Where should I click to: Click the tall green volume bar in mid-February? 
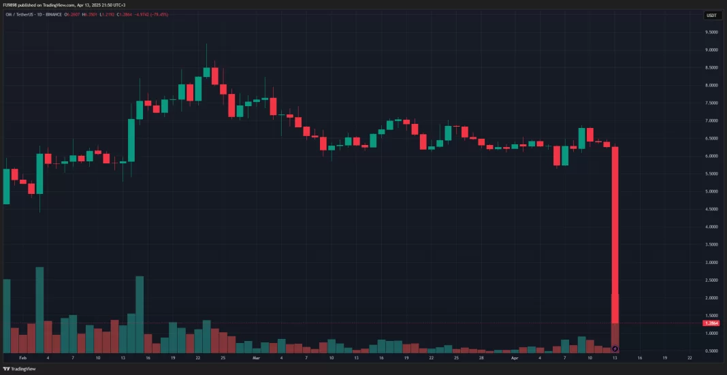(x=140, y=313)
